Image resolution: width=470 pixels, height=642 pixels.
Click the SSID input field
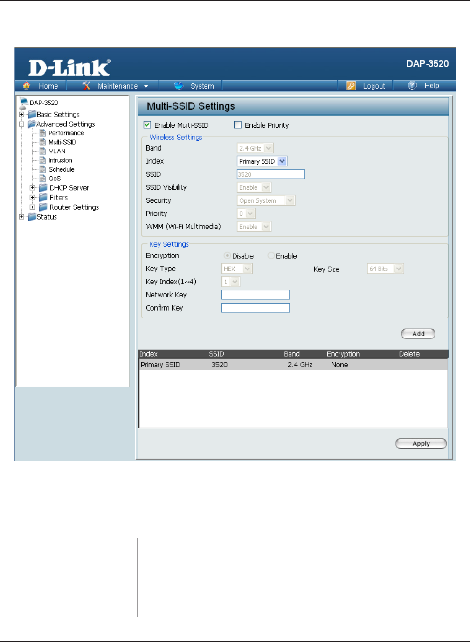[271, 174]
